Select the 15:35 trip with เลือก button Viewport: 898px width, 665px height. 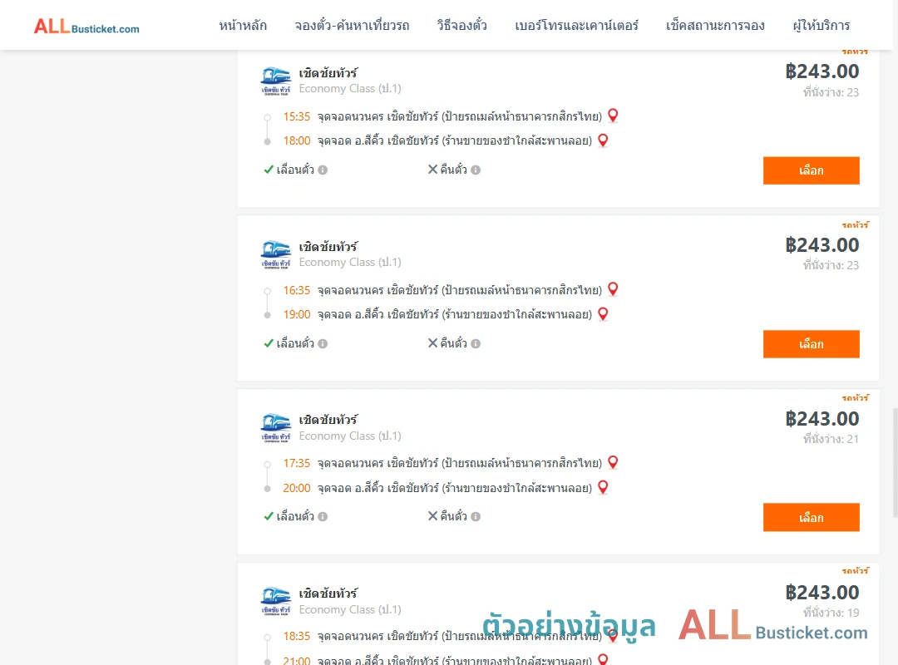tap(811, 170)
